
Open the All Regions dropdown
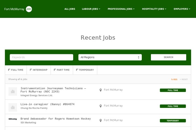(110, 57)
